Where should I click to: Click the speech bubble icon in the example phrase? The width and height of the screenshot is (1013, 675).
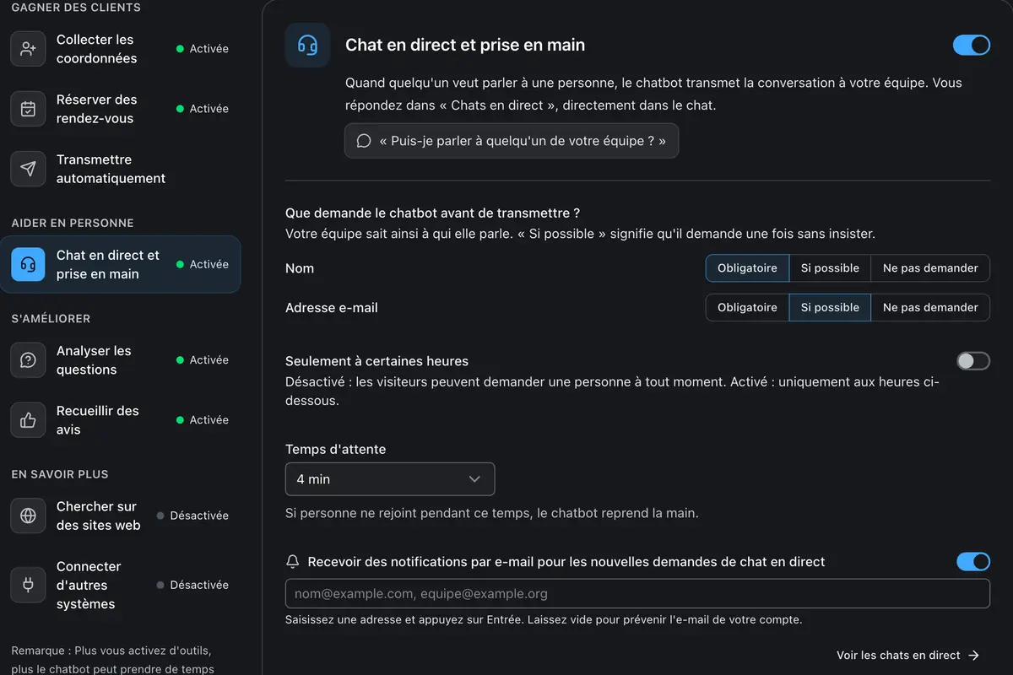pos(364,141)
